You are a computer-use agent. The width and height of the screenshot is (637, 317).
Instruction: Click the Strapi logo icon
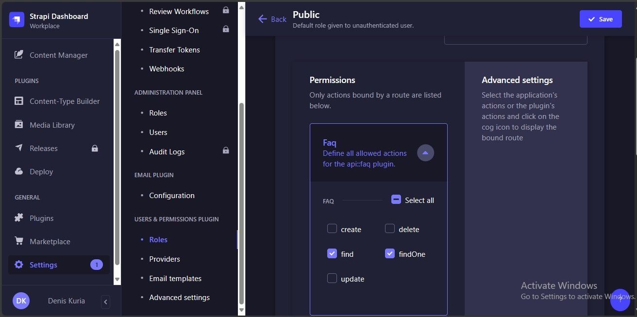pos(17,20)
